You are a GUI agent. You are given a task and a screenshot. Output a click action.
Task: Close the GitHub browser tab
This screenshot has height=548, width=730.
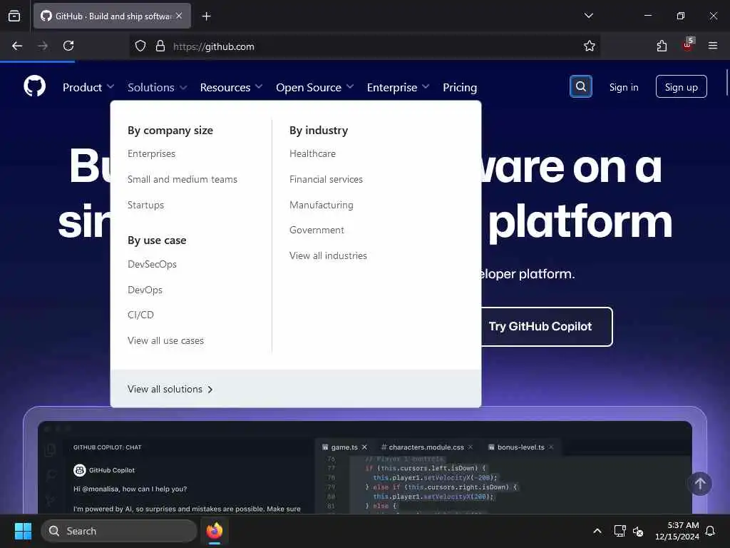click(x=179, y=16)
